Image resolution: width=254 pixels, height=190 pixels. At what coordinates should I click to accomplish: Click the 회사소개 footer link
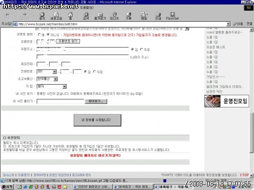[x=9, y=175]
